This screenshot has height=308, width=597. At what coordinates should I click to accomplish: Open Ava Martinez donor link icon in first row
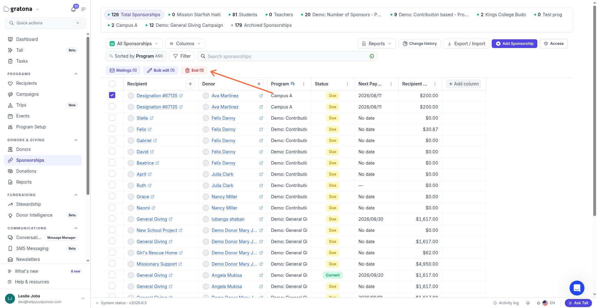pyautogui.click(x=261, y=96)
